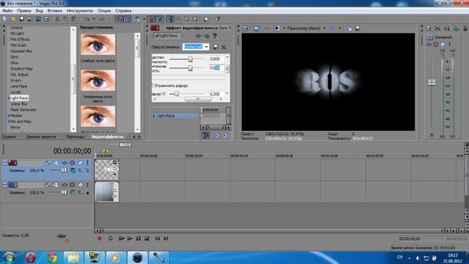The width and height of the screenshot is (469, 264).
Task: Open the 'Инструменты' menu
Action: (80, 10)
